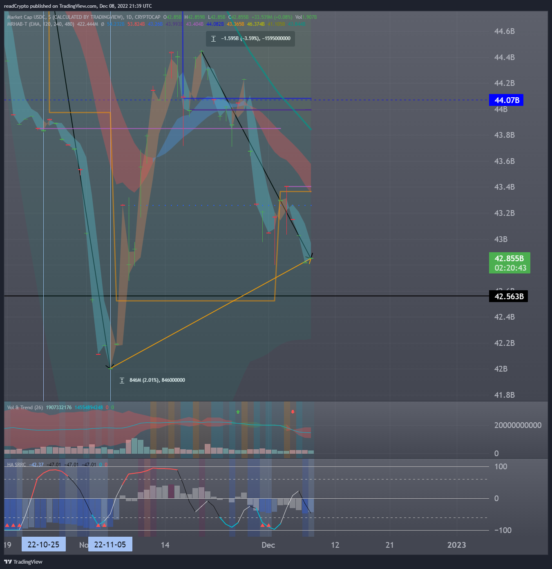Click the +33.539M (+0.08%) change value
The width and height of the screenshot is (552, 569).
click(272, 17)
